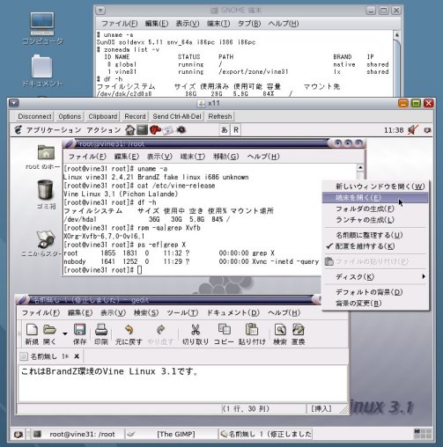Choose Open Terminal in the context menu
The width and height of the screenshot is (443, 447).
[x=376, y=198]
